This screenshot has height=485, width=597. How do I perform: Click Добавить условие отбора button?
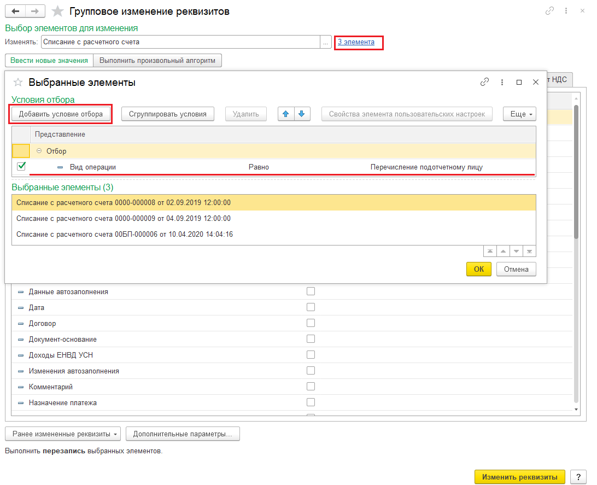pos(61,114)
